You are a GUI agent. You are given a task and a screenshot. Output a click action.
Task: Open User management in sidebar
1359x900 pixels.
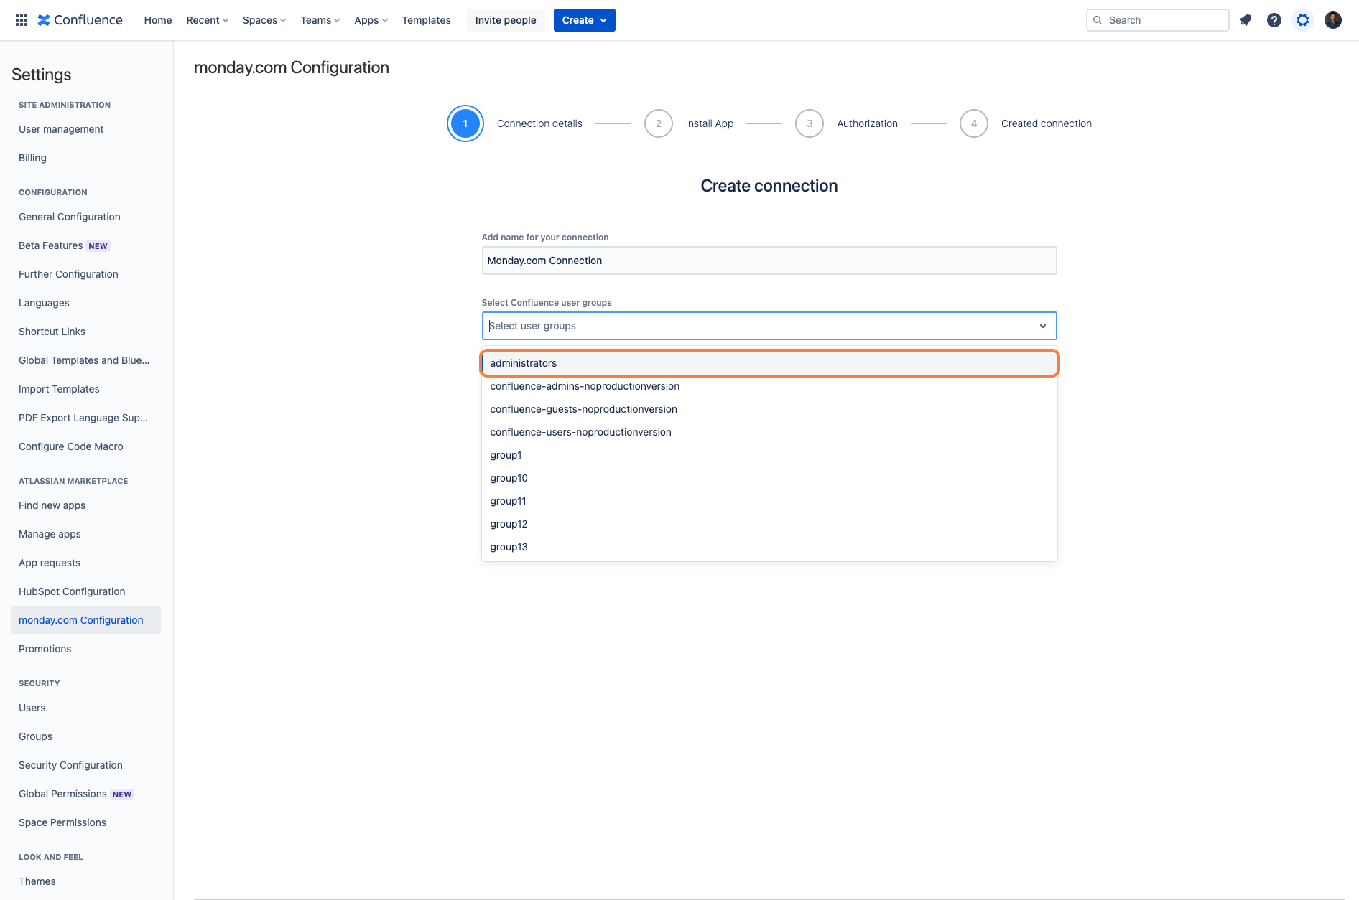click(61, 129)
